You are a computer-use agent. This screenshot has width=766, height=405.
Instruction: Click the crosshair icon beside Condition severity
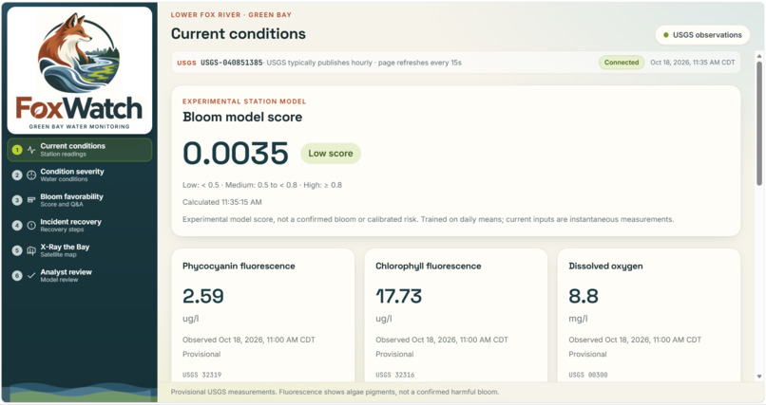coord(31,175)
